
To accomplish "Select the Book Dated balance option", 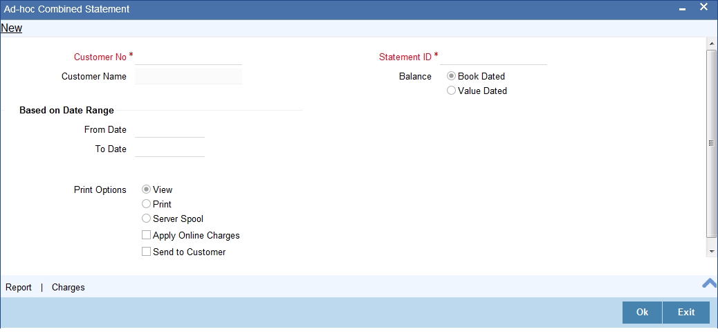I will pos(451,76).
